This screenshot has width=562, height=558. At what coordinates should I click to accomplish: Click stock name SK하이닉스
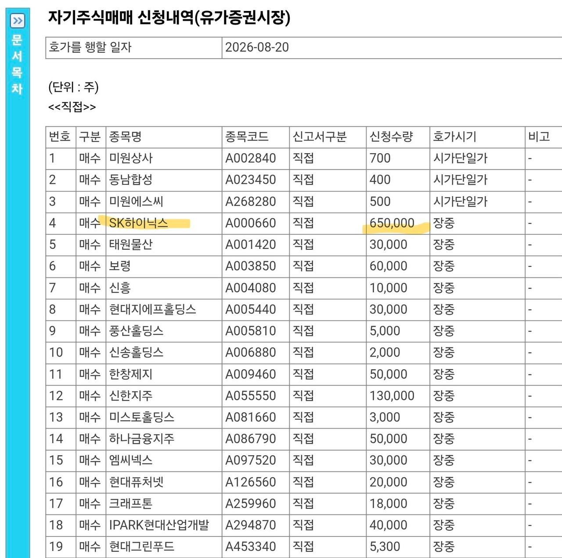point(138,223)
